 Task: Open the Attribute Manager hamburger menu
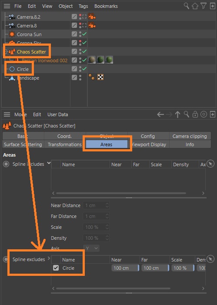[7, 114]
